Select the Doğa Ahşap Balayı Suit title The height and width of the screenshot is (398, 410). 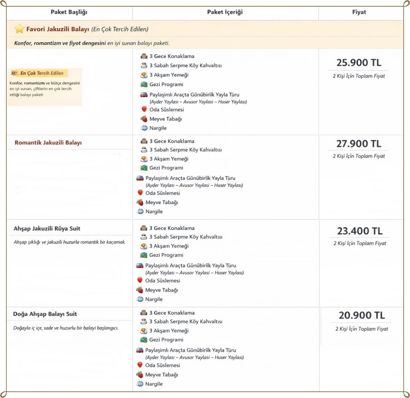45,314
